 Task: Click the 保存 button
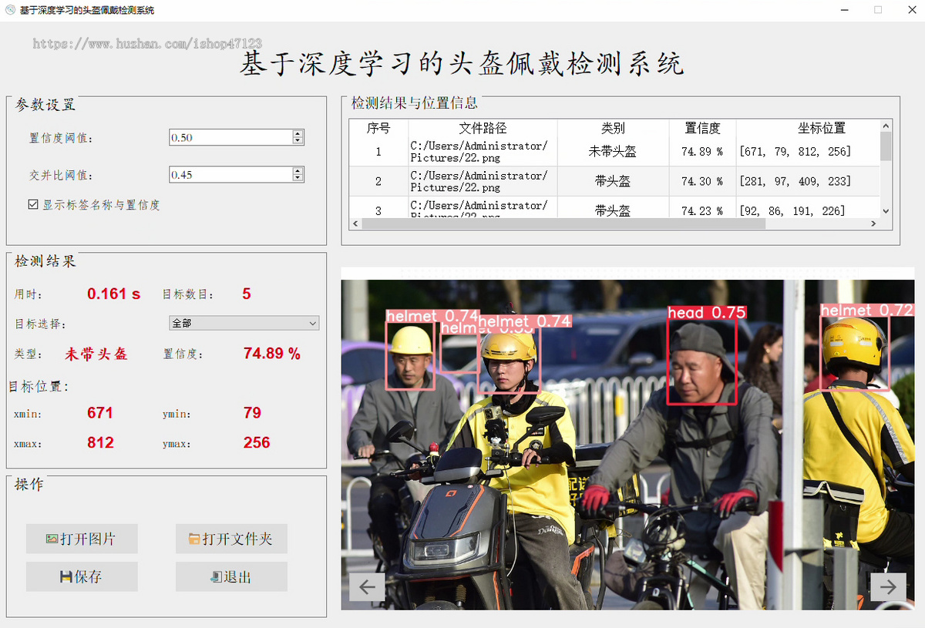point(82,576)
